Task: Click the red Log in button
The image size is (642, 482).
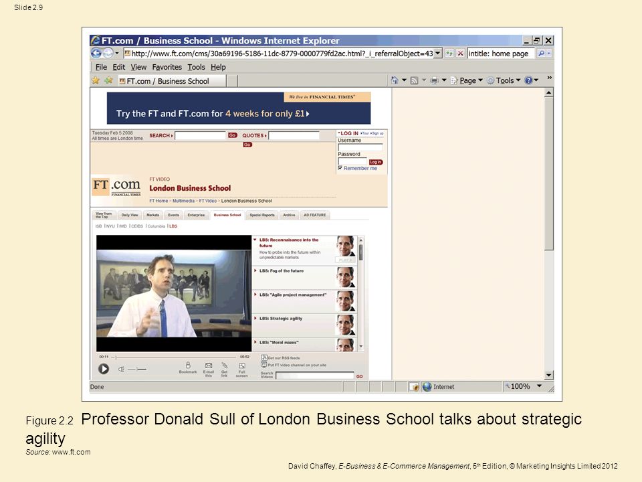Action: [375, 162]
